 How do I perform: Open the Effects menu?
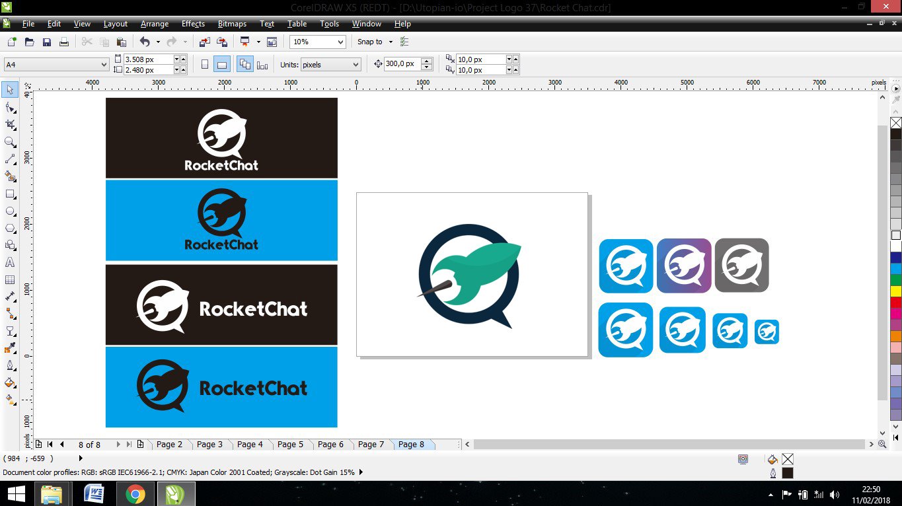pos(193,24)
